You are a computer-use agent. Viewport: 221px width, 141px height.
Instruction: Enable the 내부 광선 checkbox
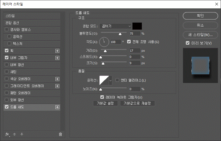coord(6,65)
